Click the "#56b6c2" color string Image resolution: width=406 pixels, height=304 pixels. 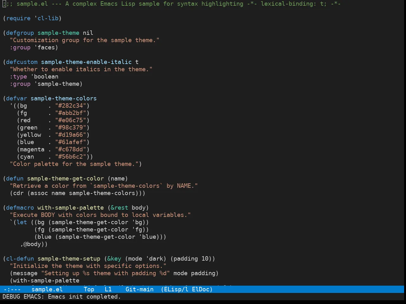click(x=71, y=157)
